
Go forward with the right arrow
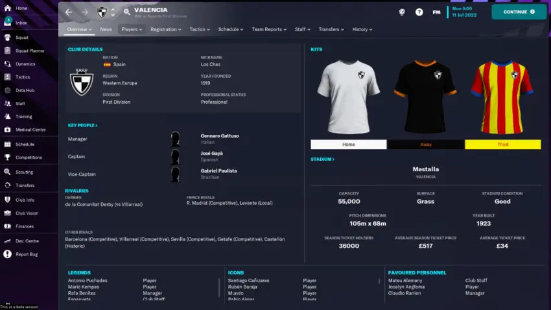point(85,12)
